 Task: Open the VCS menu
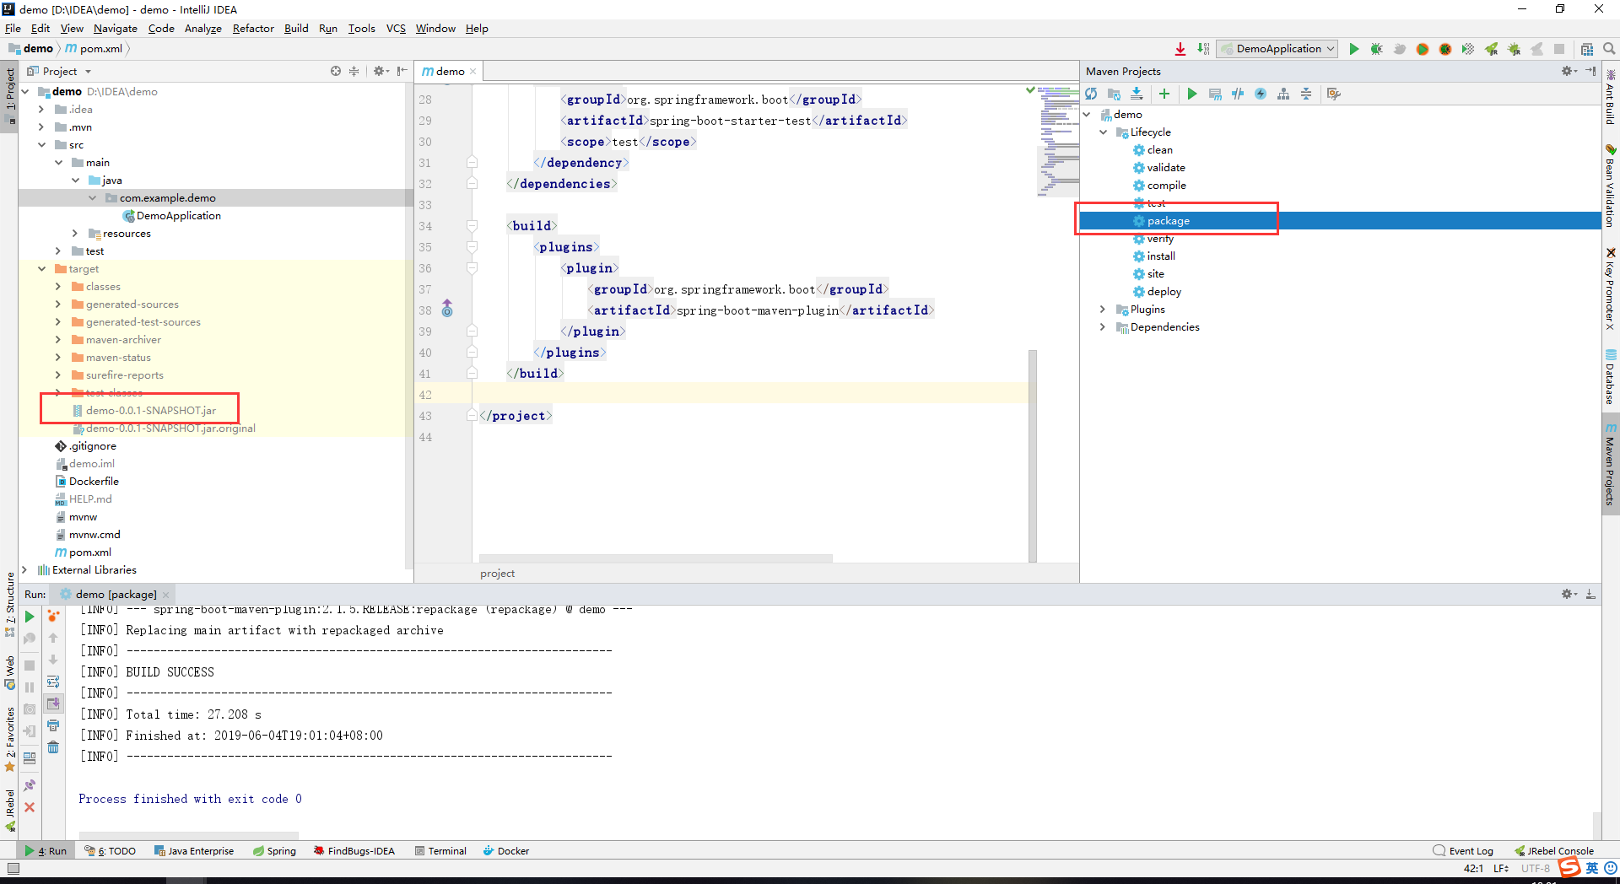[x=396, y=28]
